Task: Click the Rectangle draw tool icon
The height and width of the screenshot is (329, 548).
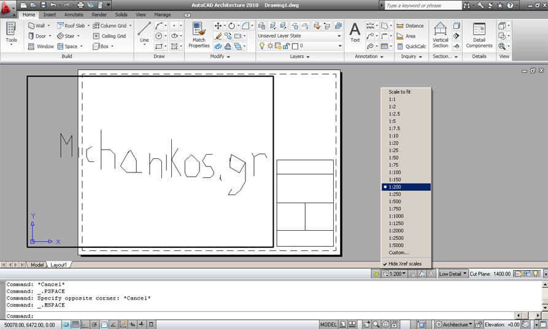Action: 159,46
